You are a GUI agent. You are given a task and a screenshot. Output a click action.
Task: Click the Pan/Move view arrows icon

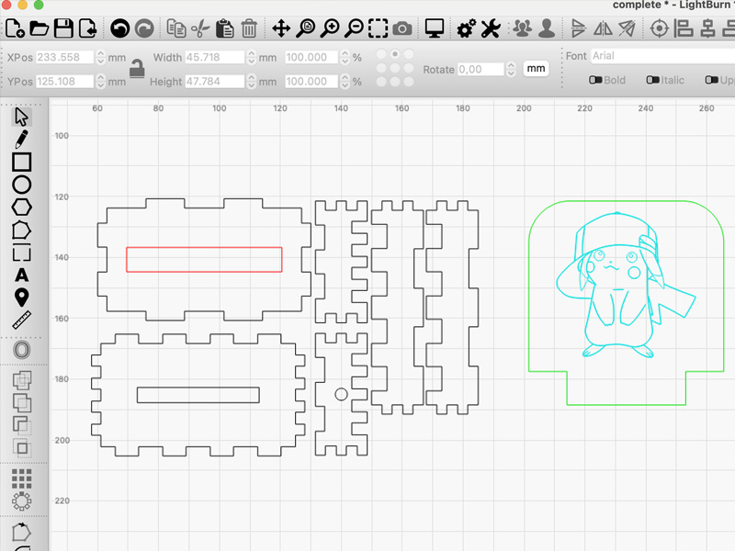281,29
